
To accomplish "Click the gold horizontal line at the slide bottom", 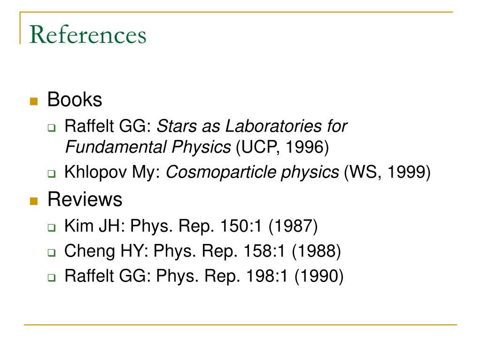I will pos(240,324).
